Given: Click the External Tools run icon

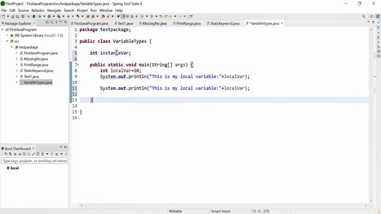Looking at the screenshot, I should tap(58, 17).
